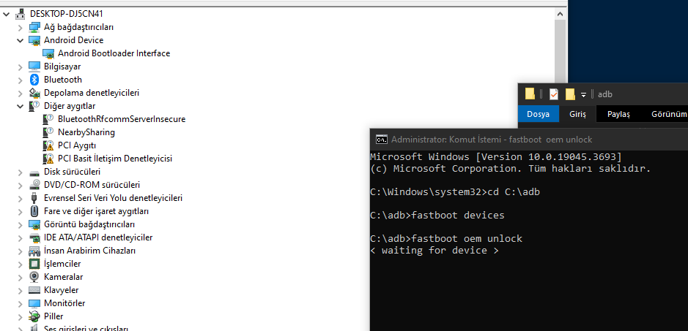Click the Properties checkmark icon in Explorer toolbar

tap(554, 94)
